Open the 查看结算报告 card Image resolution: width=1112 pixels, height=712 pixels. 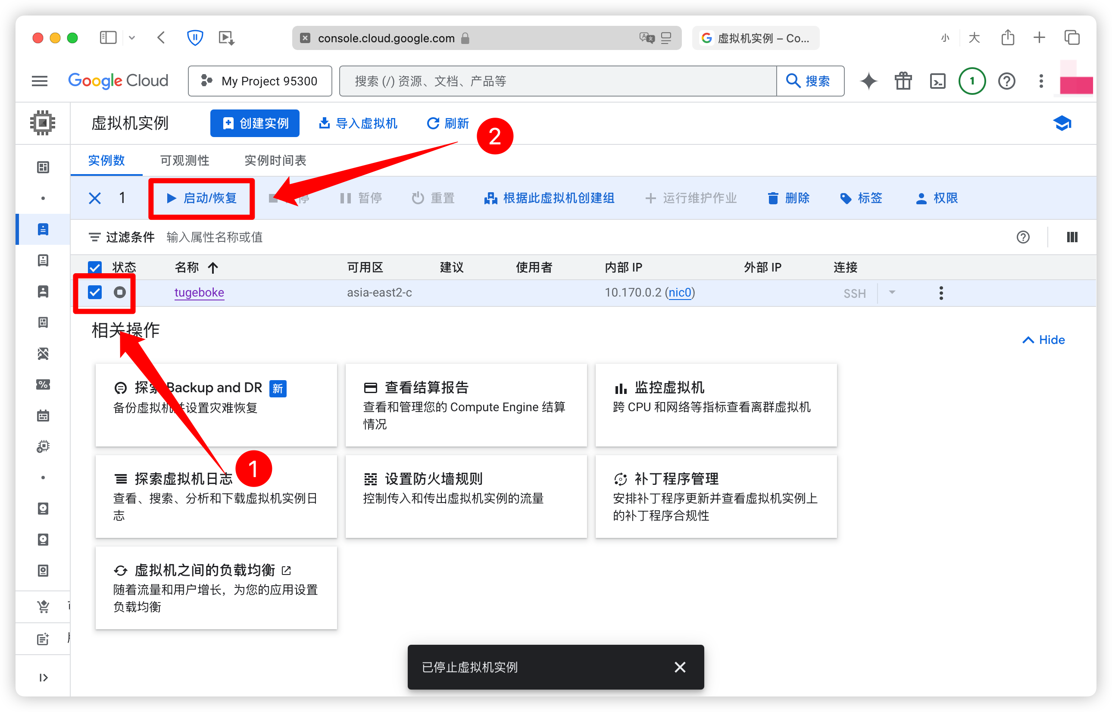pos(466,405)
